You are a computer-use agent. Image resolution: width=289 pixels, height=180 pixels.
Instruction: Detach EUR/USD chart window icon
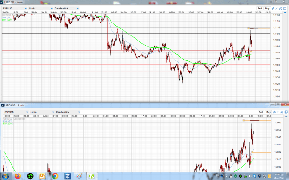click(x=285, y=8)
